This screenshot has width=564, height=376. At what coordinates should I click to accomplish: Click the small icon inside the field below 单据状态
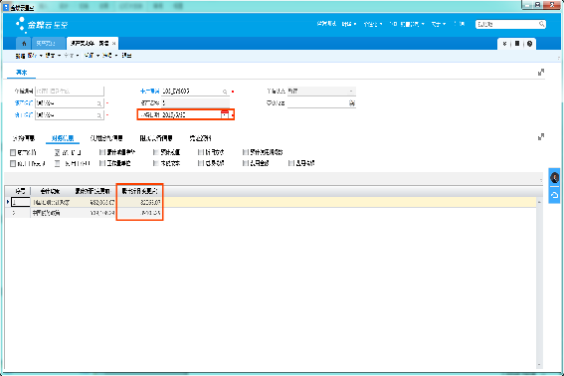(x=352, y=103)
